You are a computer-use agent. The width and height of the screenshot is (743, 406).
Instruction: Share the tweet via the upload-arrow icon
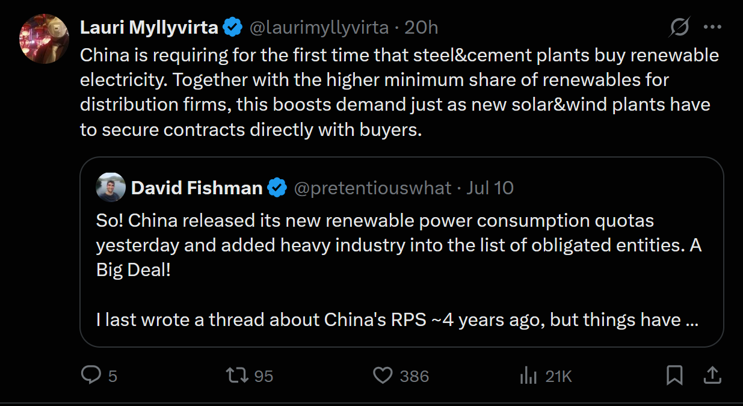click(712, 376)
